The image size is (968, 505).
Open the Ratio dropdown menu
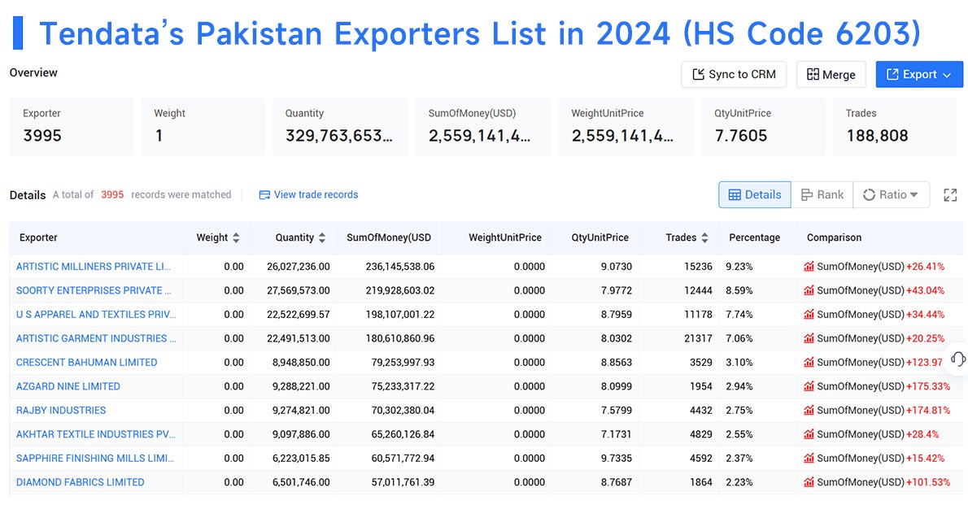[914, 194]
